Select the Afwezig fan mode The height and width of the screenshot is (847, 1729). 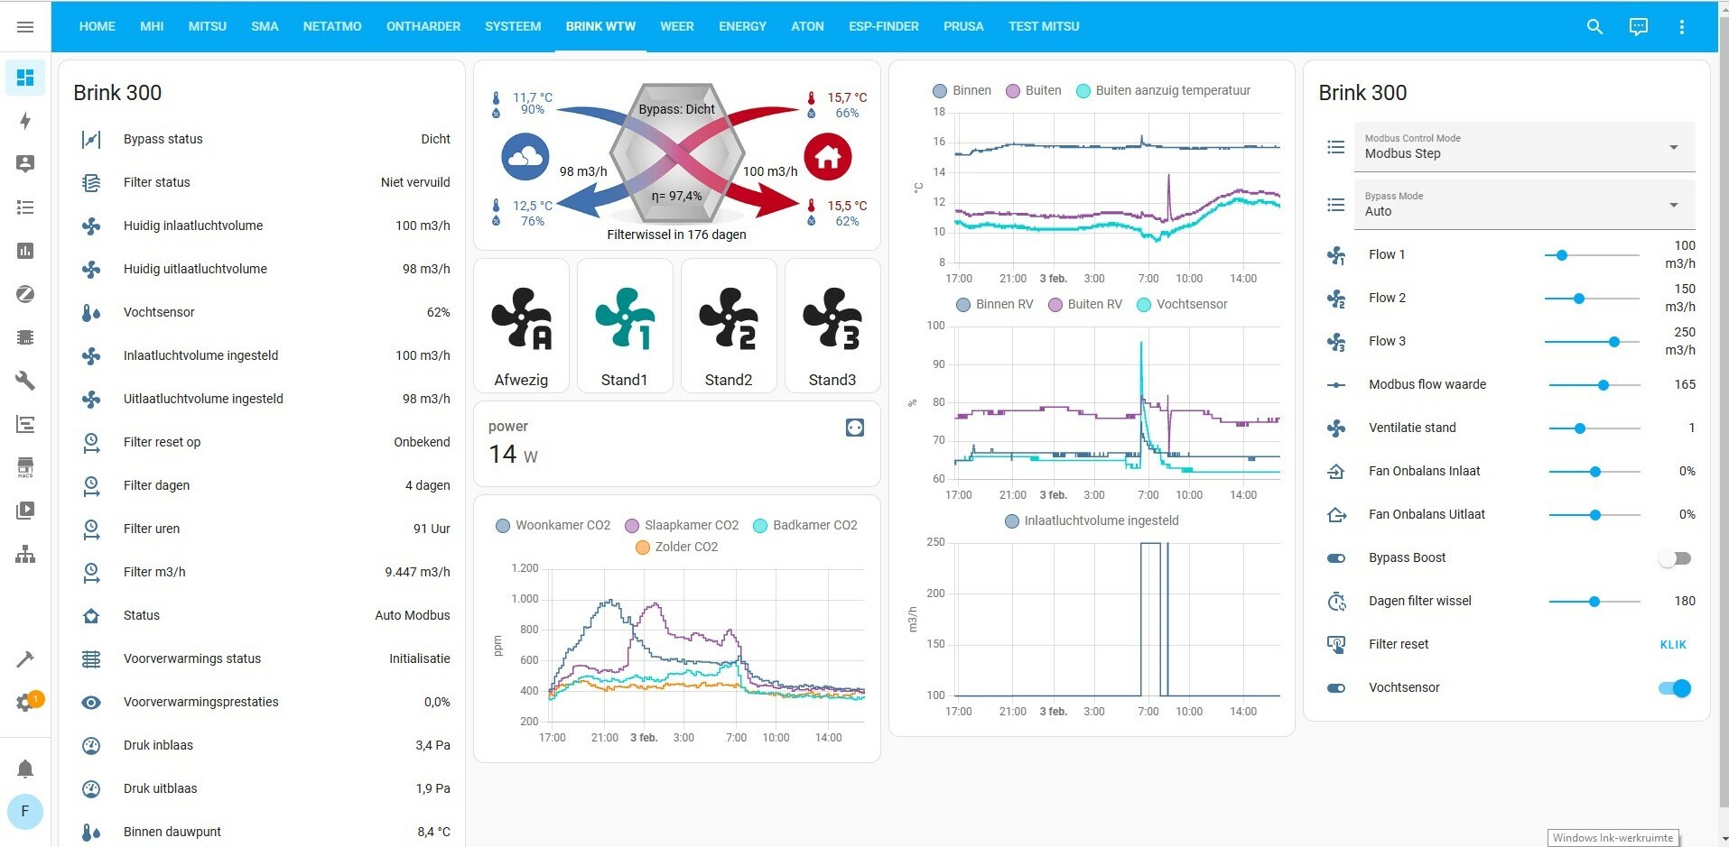click(521, 326)
